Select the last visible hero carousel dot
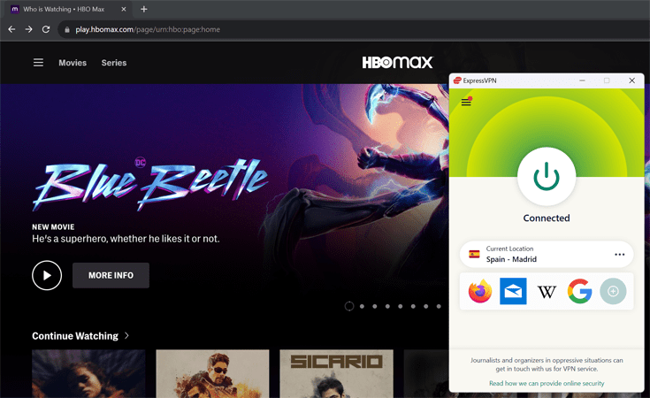 pos(439,306)
